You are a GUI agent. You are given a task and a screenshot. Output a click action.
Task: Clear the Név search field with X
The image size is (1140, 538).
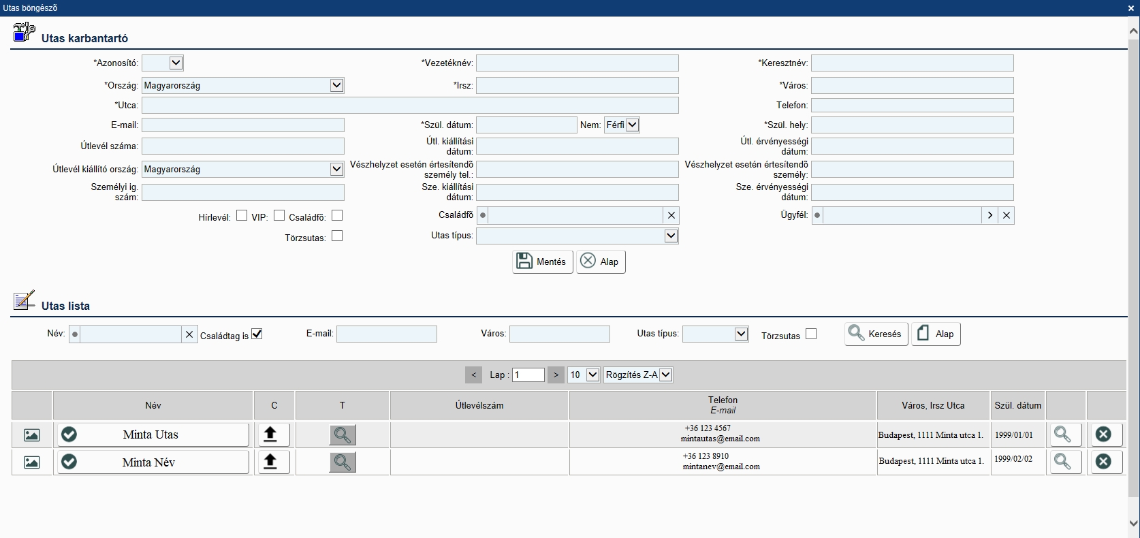click(189, 334)
